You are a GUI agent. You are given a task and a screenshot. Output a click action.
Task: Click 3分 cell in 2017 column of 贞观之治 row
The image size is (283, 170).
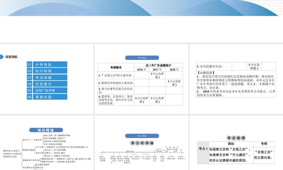157,75
